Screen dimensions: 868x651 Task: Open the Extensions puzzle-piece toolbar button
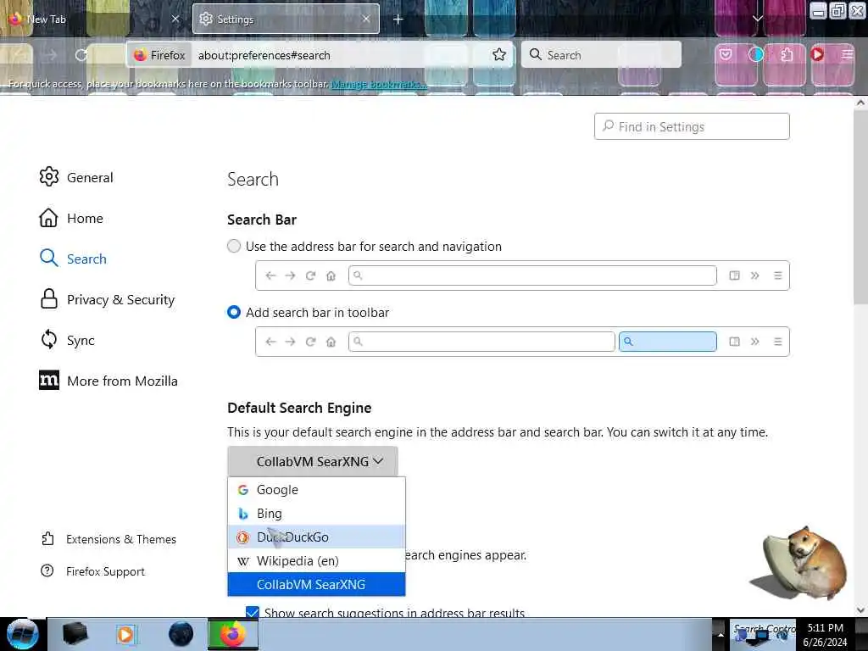787,54
